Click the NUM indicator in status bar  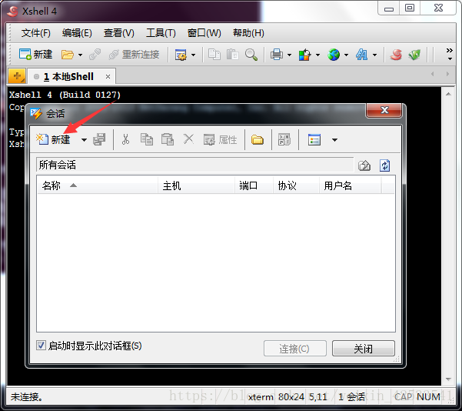click(428, 397)
